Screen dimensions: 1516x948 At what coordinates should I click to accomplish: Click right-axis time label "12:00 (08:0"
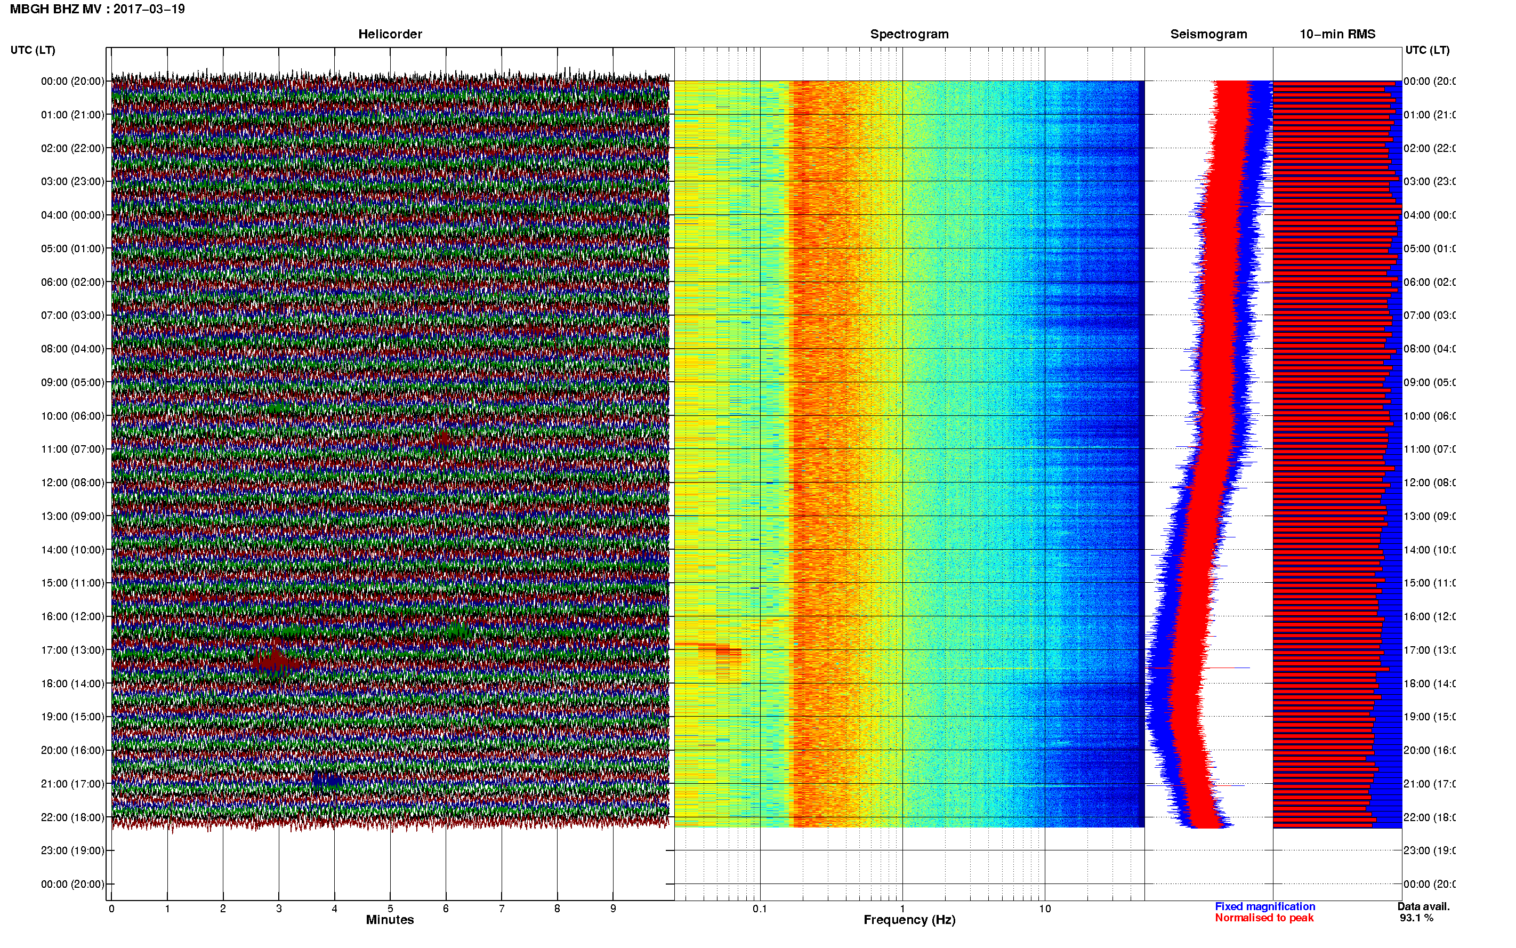(x=1430, y=483)
